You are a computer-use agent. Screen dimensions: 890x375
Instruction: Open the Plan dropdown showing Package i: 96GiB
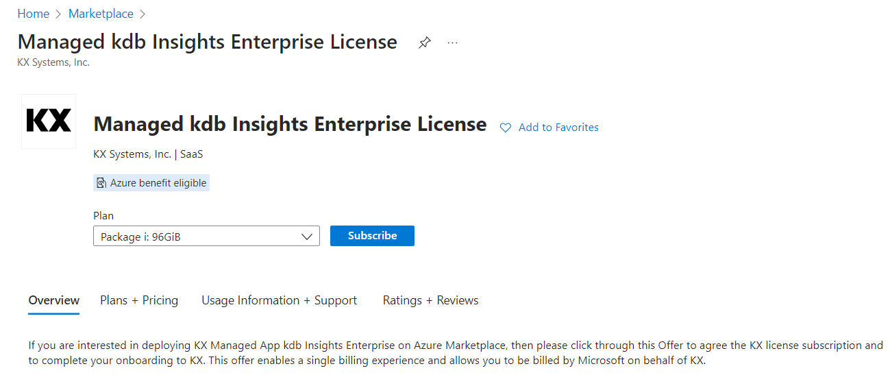[x=199, y=237]
